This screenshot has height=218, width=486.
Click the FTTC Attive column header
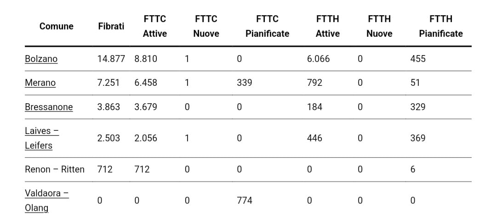click(x=155, y=26)
